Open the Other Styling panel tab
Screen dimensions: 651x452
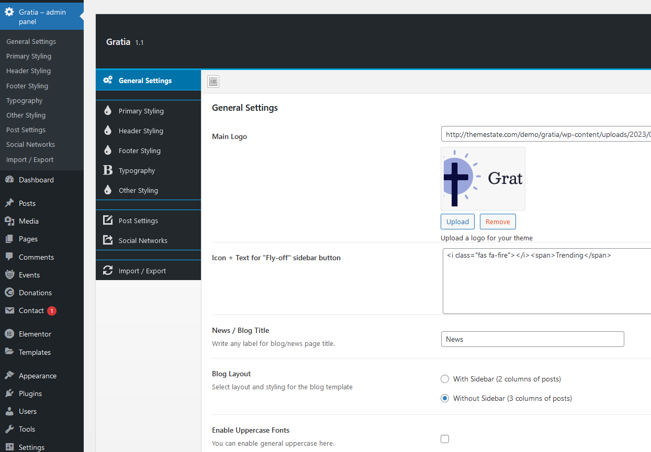point(149,190)
